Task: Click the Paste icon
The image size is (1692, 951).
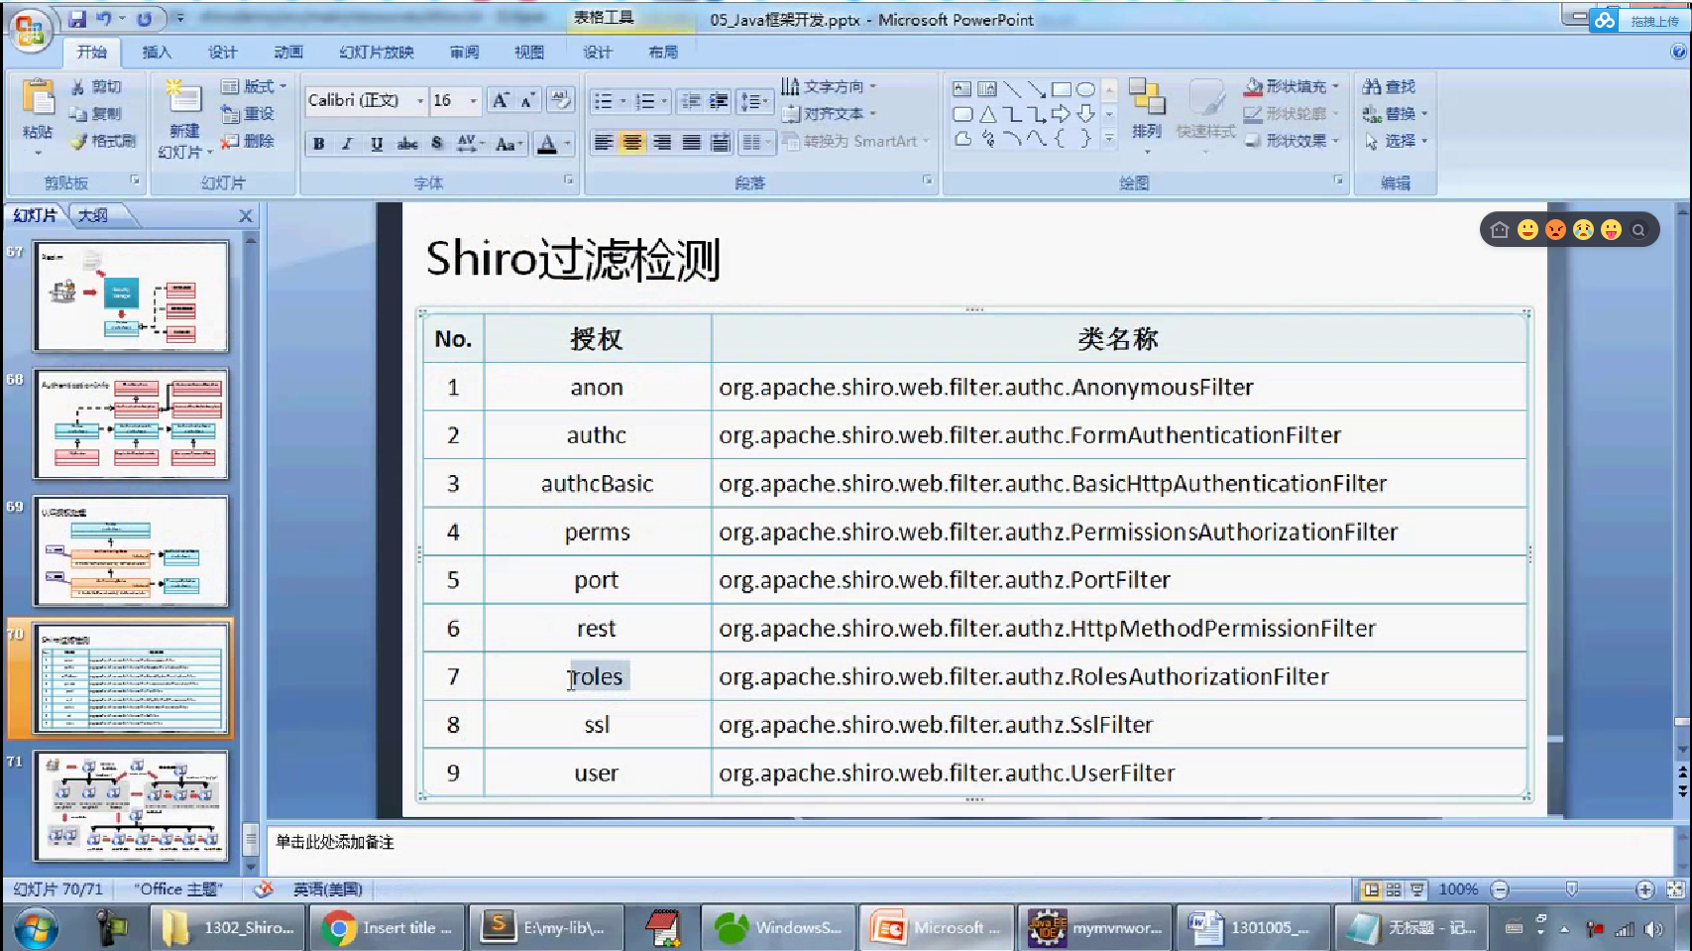Action: pos(38,97)
